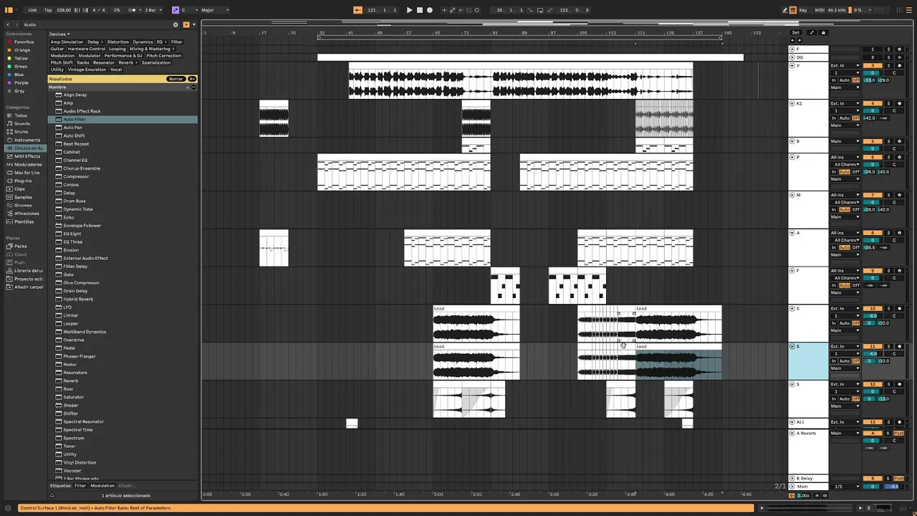This screenshot has height=516, width=917.
Task: Open the Devices filter dropdown
Action: click(59, 34)
